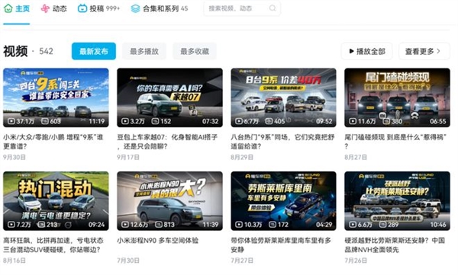Switch to the 动态 tab
Image resolution: width=458 pixels, height=275 pixels.
click(x=53, y=8)
